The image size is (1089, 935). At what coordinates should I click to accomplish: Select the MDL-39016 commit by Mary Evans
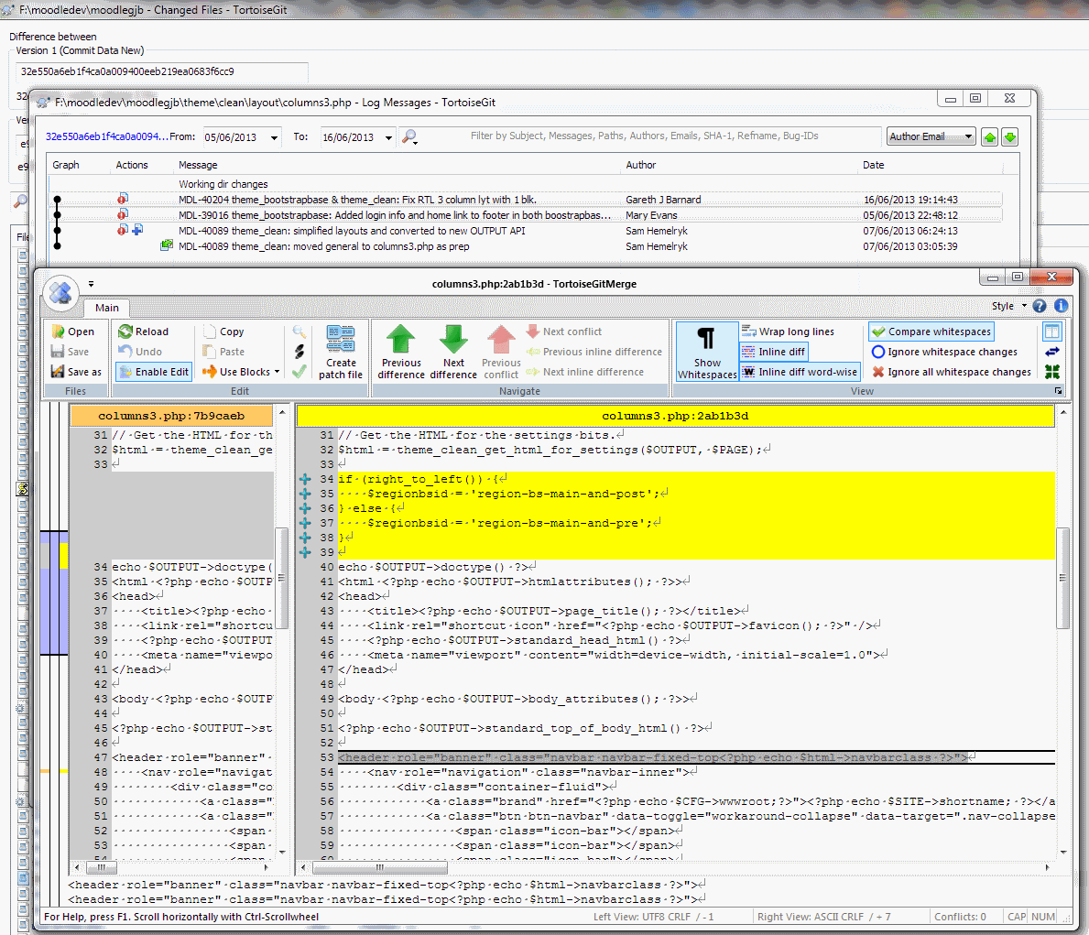click(525, 215)
